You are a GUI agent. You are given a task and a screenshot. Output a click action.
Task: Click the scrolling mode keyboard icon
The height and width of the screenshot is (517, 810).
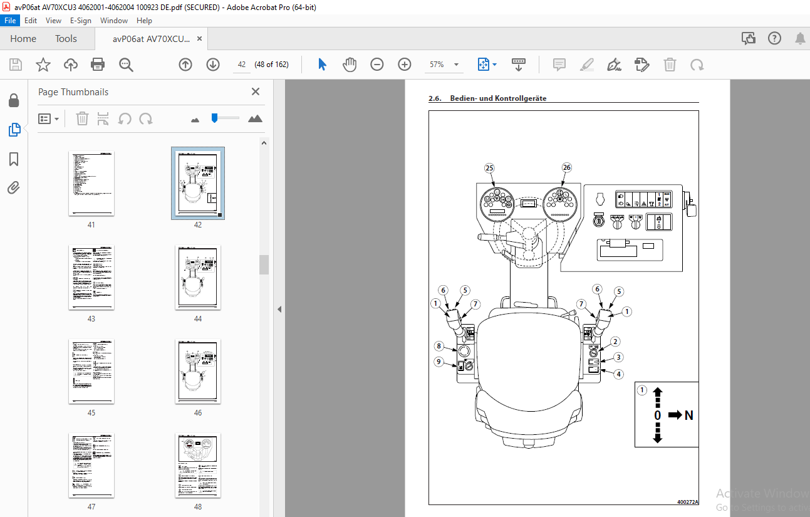tap(519, 65)
